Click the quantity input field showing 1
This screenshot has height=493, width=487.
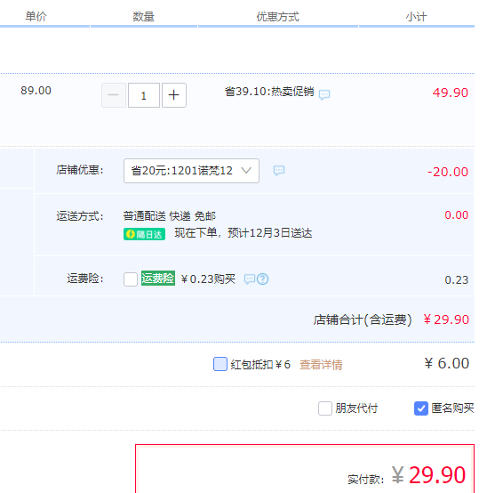click(144, 95)
